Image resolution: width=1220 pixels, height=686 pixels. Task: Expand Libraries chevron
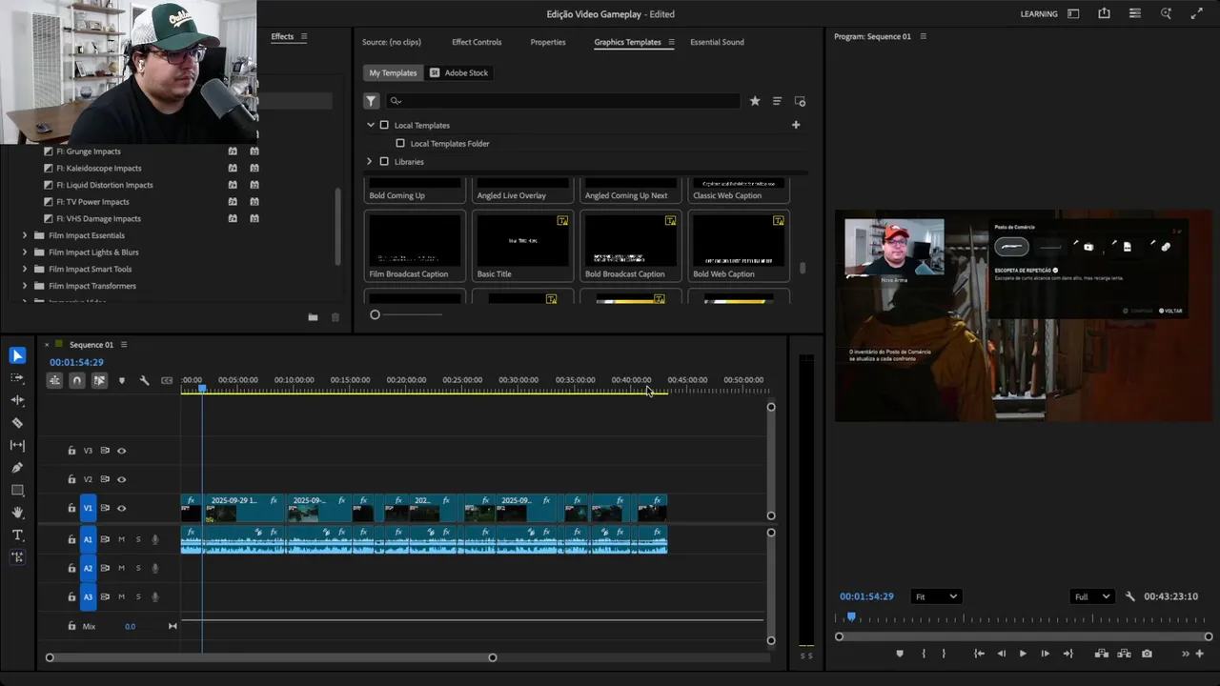coord(370,161)
